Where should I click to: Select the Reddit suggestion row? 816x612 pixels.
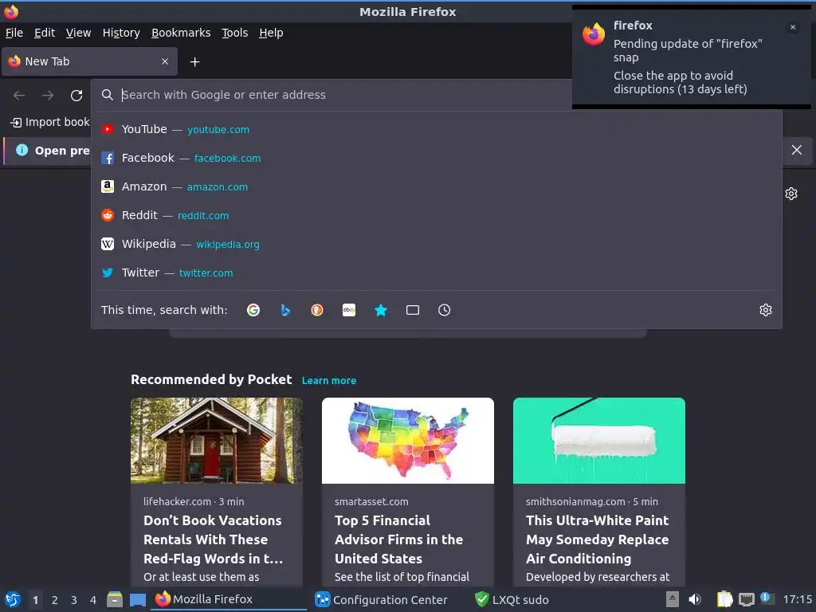click(437, 215)
